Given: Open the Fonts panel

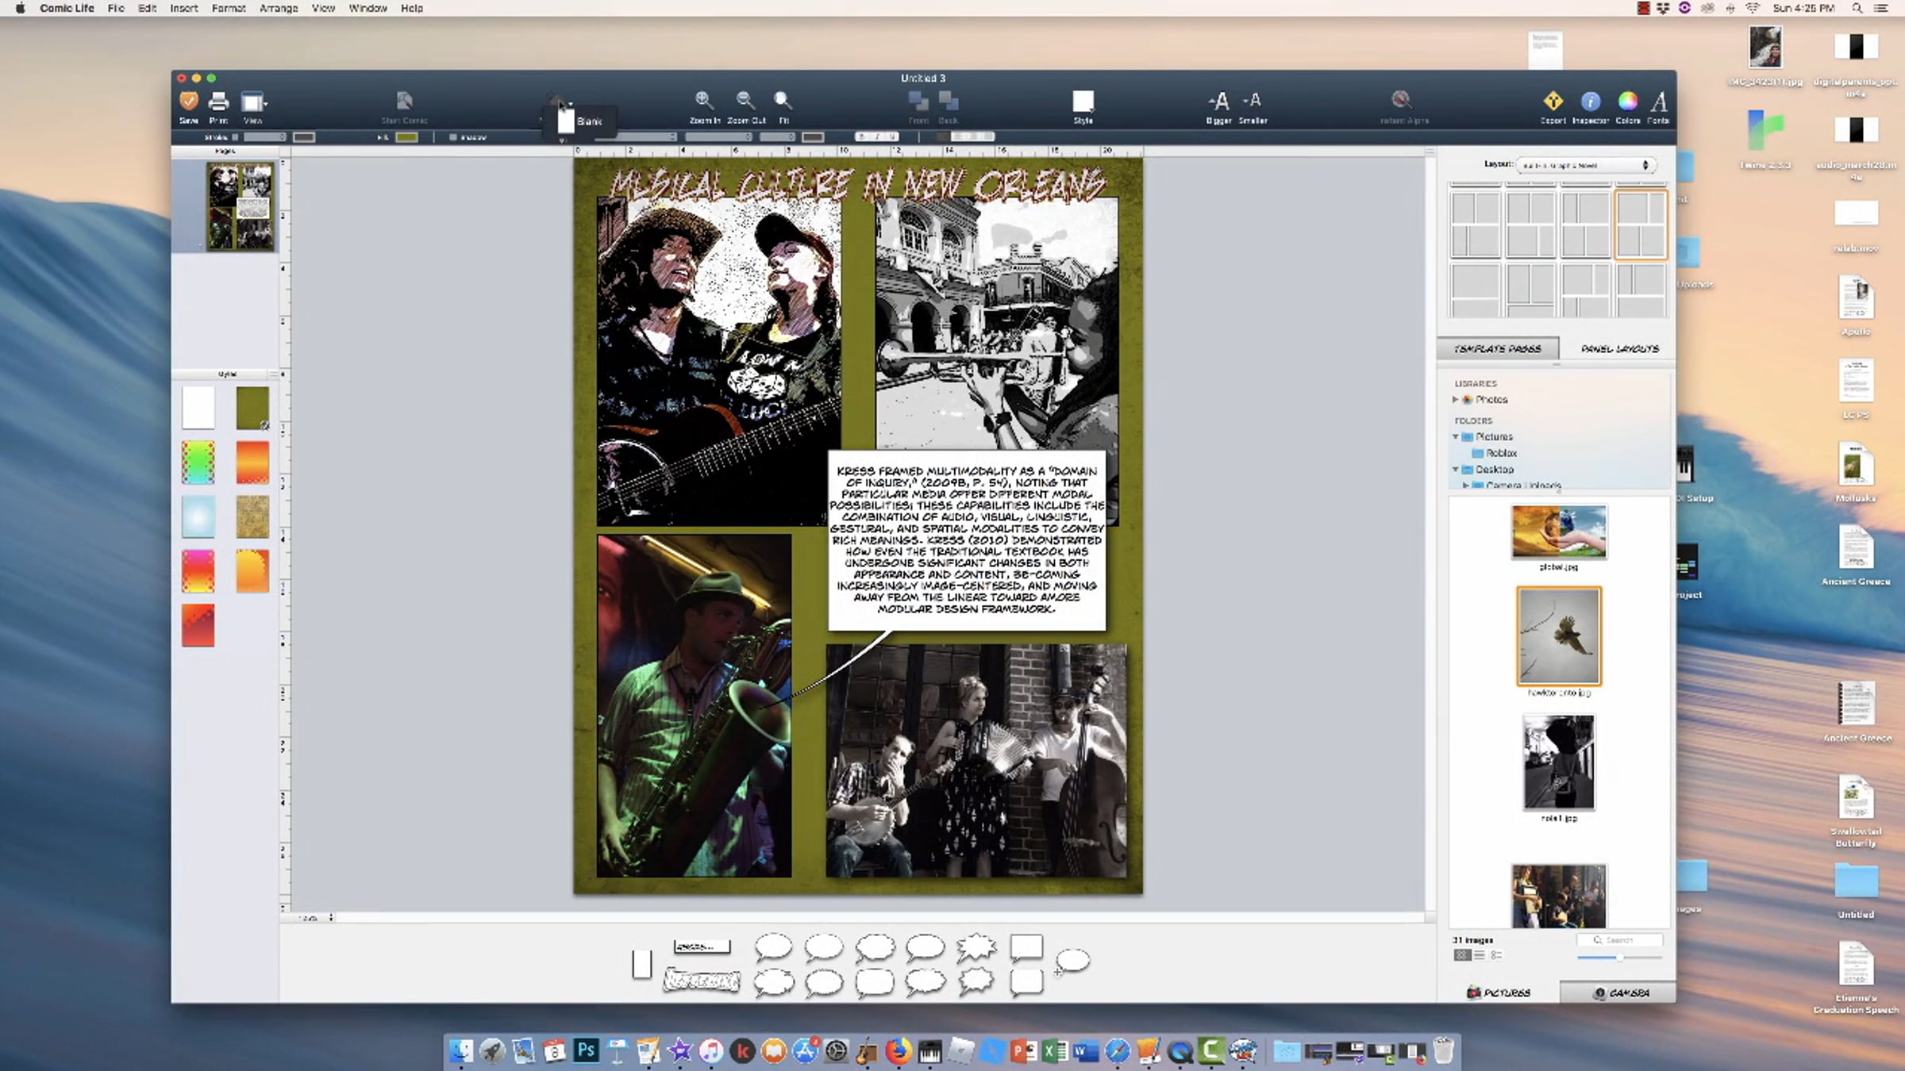Looking at the screenshot, I should (x=1658, y=101).
